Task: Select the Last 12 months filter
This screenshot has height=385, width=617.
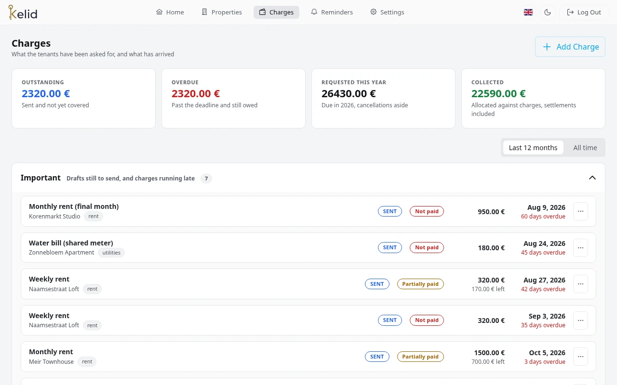Action: 533,148
